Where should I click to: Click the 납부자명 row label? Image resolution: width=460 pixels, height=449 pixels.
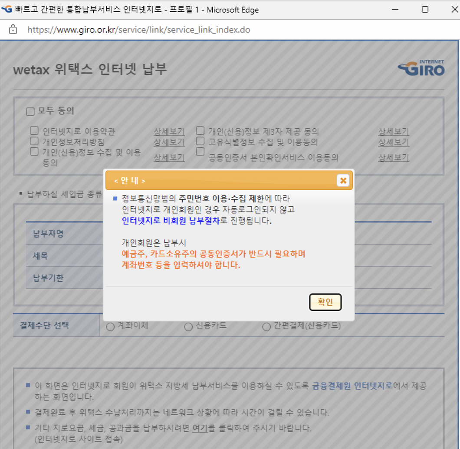coord(48,234)
